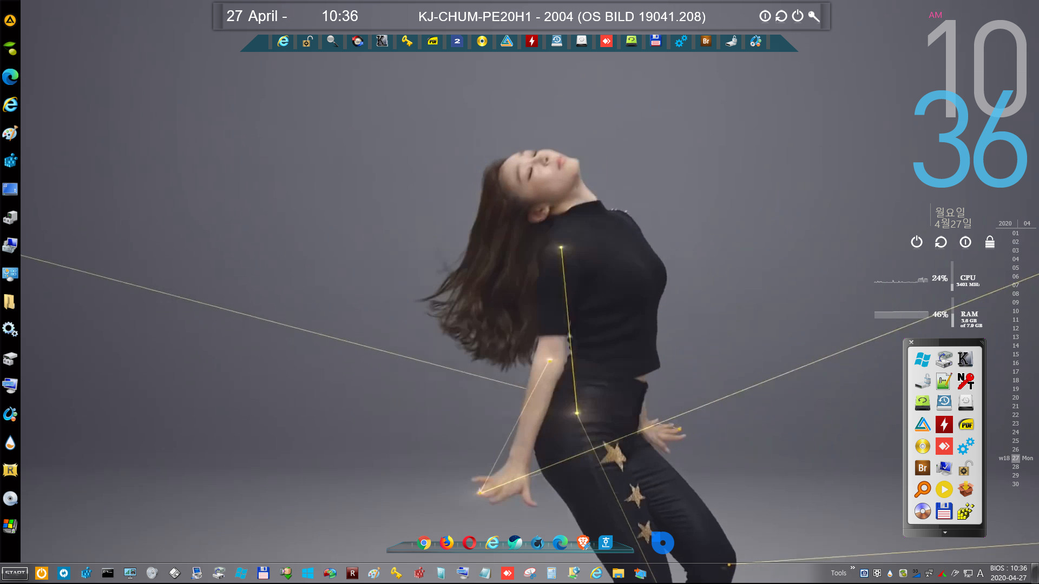
Task: Launch Firefox from the bottom dock
Action: (446, 542)
